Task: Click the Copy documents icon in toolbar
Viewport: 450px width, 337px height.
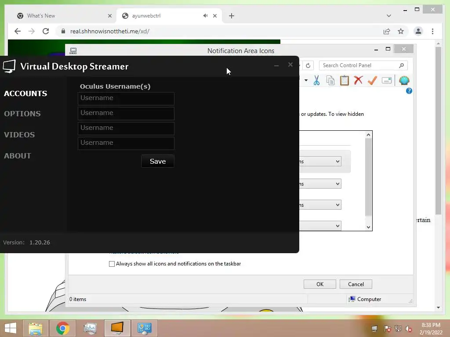Action: 330,81
